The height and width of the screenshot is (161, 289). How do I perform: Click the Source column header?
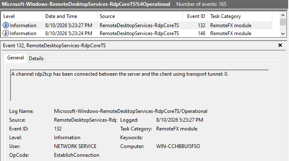click(140, 16)
